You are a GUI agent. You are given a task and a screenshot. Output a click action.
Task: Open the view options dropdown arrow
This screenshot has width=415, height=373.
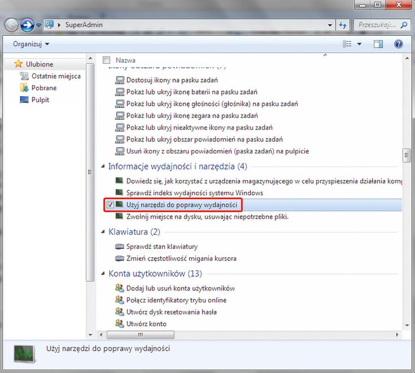(359, 44)
